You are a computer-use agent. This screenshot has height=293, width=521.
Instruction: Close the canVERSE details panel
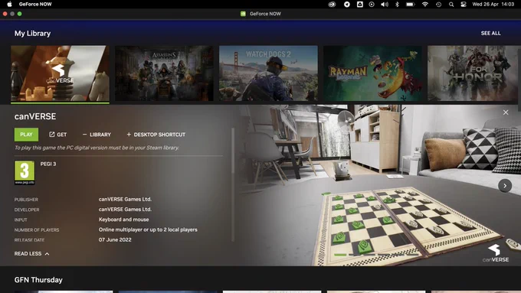pyautogui.click(x=506, y=112)
